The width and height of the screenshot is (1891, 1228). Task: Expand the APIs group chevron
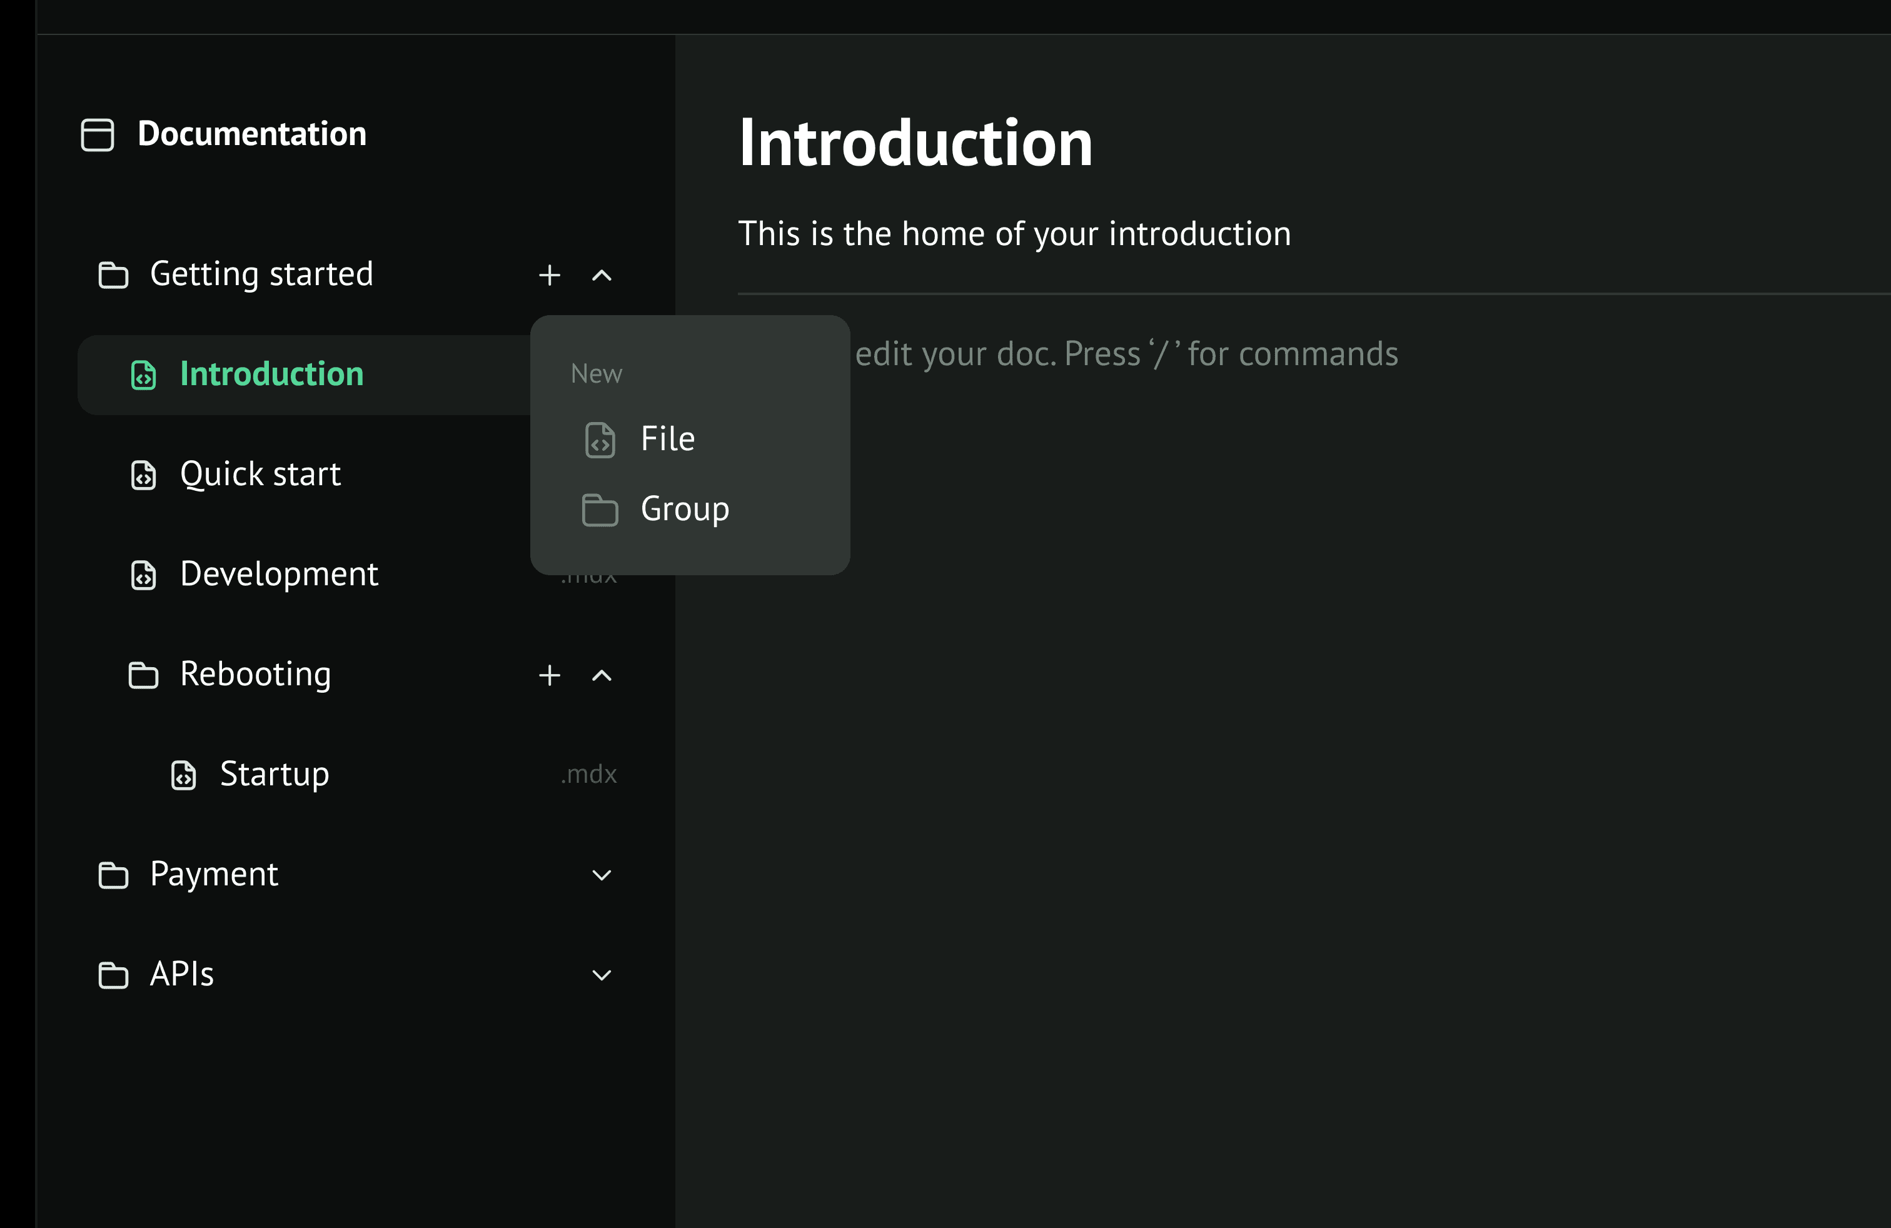(602, 975)
